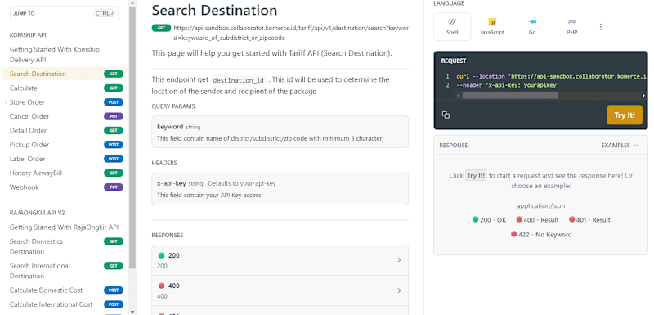Click the RAJAONGKIR API V2 section heading
654x315 pixels.
(37, 213)
